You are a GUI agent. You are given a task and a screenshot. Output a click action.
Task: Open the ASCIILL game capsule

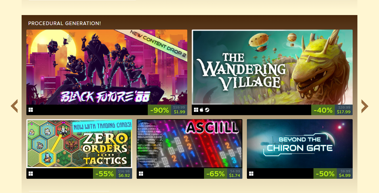pyautogui.click(x=189, y=144)
